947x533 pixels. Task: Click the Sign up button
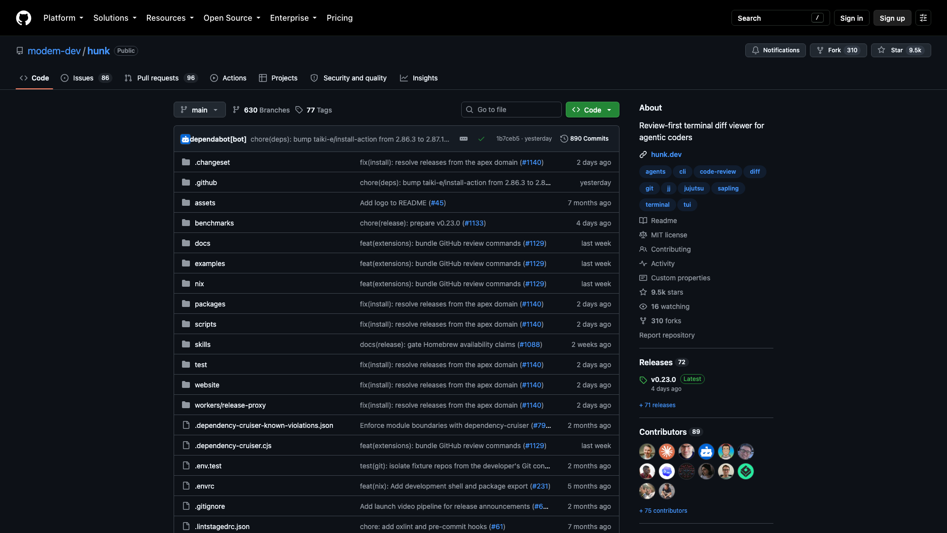tap(892, 18)
